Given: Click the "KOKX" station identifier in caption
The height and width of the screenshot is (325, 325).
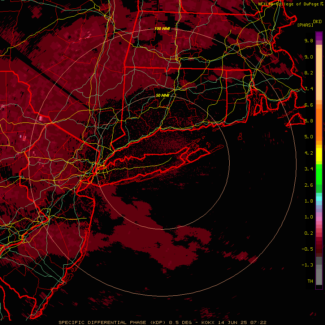Looking at the screenshot, I should point(208,322).
